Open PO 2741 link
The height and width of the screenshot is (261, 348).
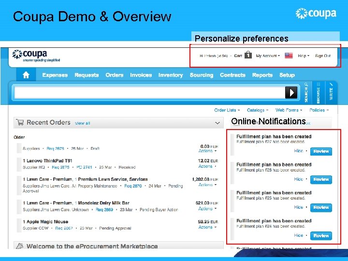84,167
